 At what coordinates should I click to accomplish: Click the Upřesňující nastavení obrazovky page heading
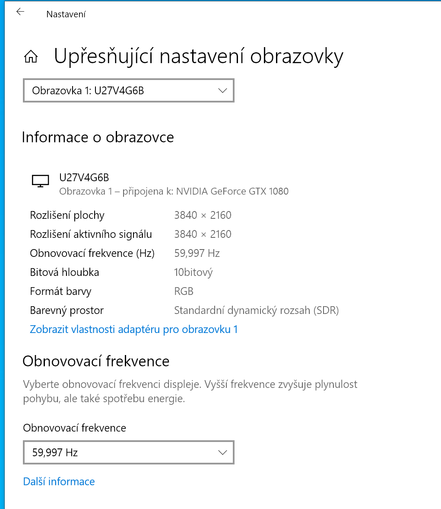198,56
